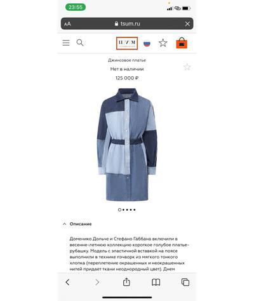Image resolution: width=254 pixels, height=301 pixels.
Task: Go back to previous page
Action: tap(67, 282)
